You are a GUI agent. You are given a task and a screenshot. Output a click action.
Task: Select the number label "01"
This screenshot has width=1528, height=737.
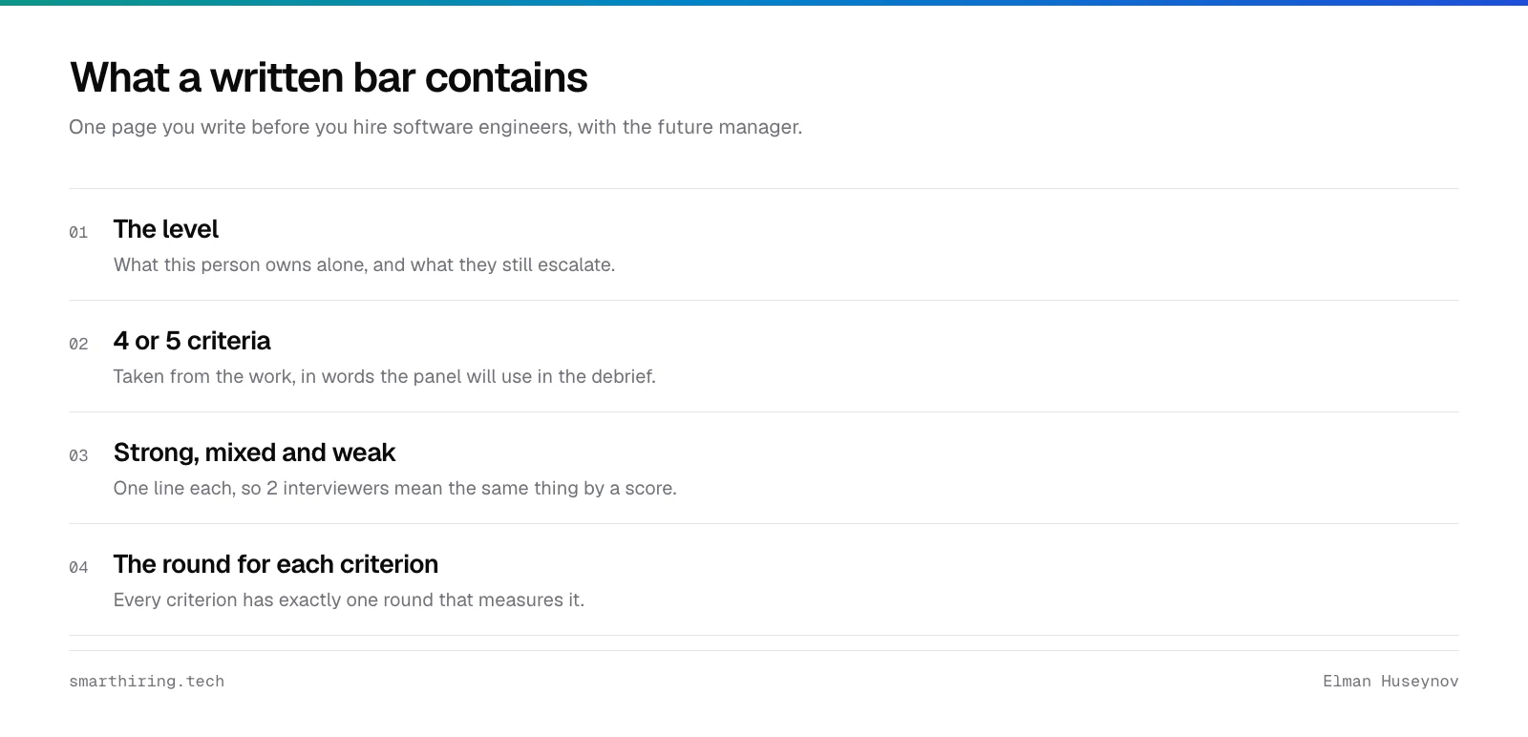(x=78, y=232)
